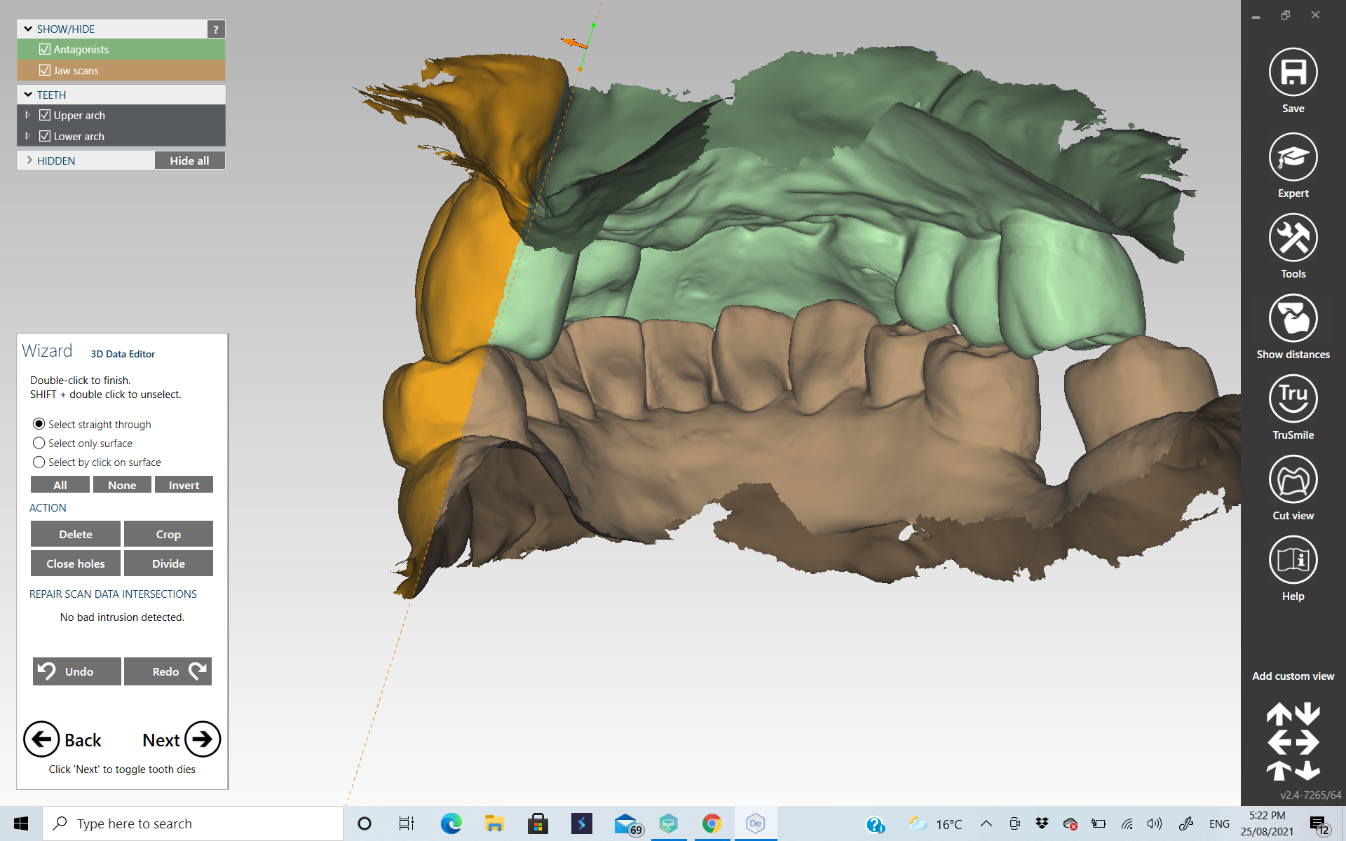
Task: Expand the HIDDEN section
Action: point(29,160)
